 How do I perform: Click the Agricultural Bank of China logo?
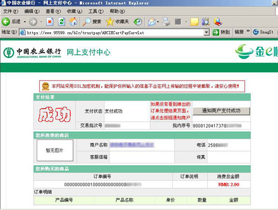[x=32, y=53]
